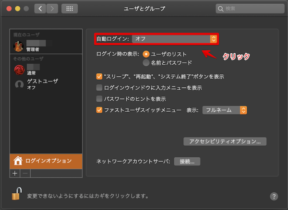
Task: Click the ログイン時の表示 label text
Action: 118,54
